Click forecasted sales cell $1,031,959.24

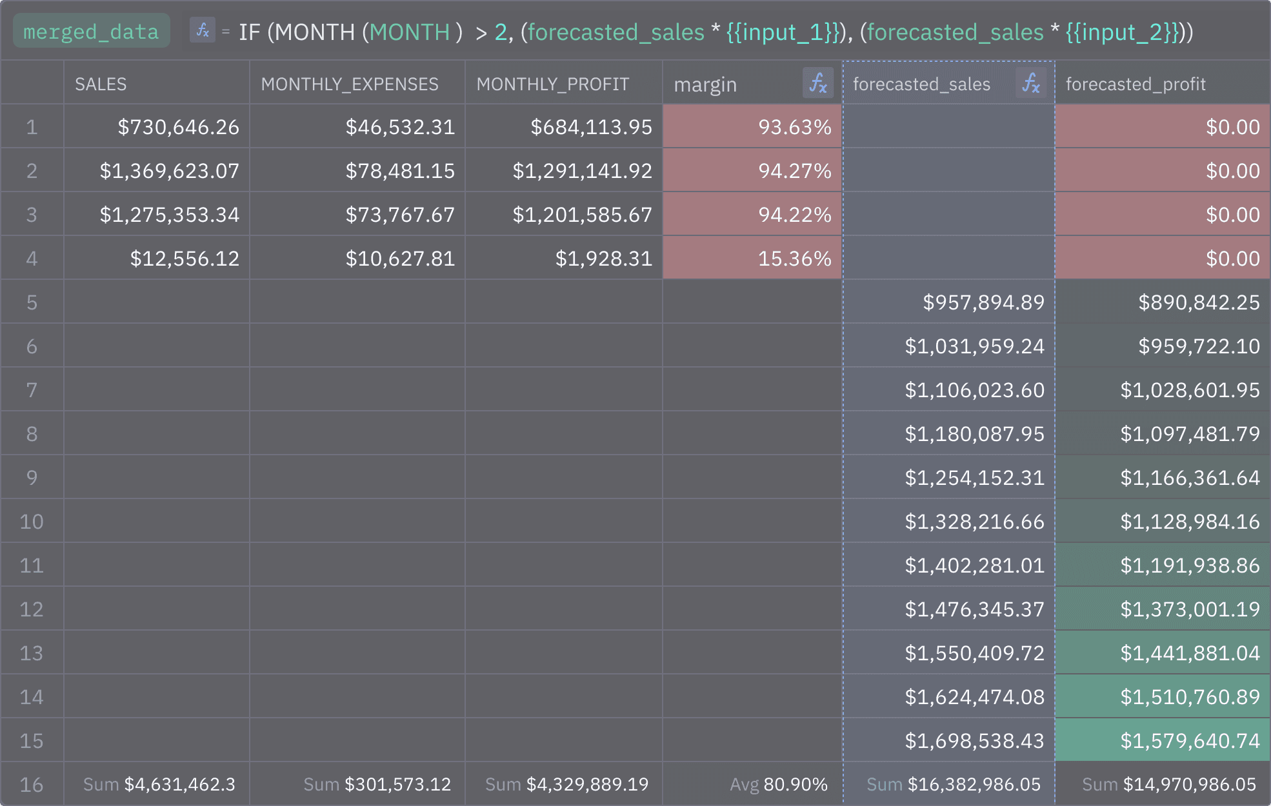[949, 346]
